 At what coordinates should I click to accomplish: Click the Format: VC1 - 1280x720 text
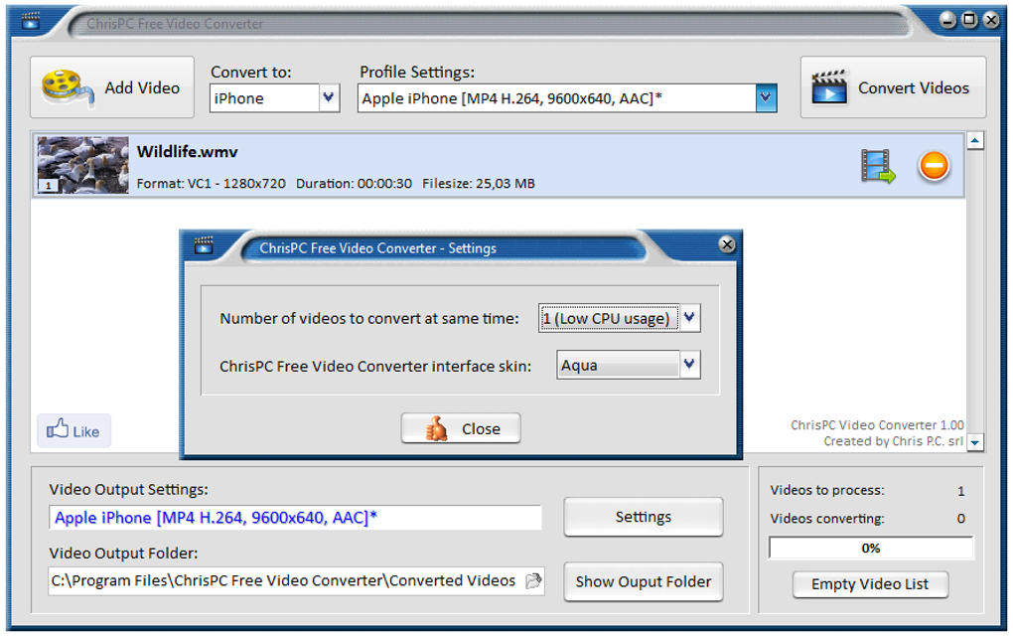212,184
